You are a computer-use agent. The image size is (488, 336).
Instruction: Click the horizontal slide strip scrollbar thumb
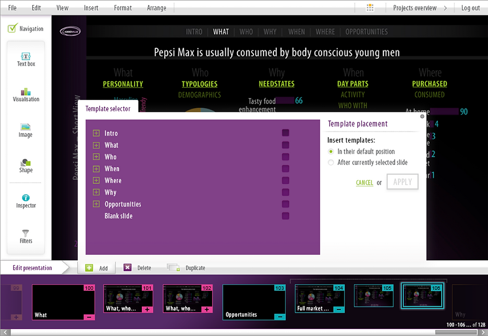(456, 333)
